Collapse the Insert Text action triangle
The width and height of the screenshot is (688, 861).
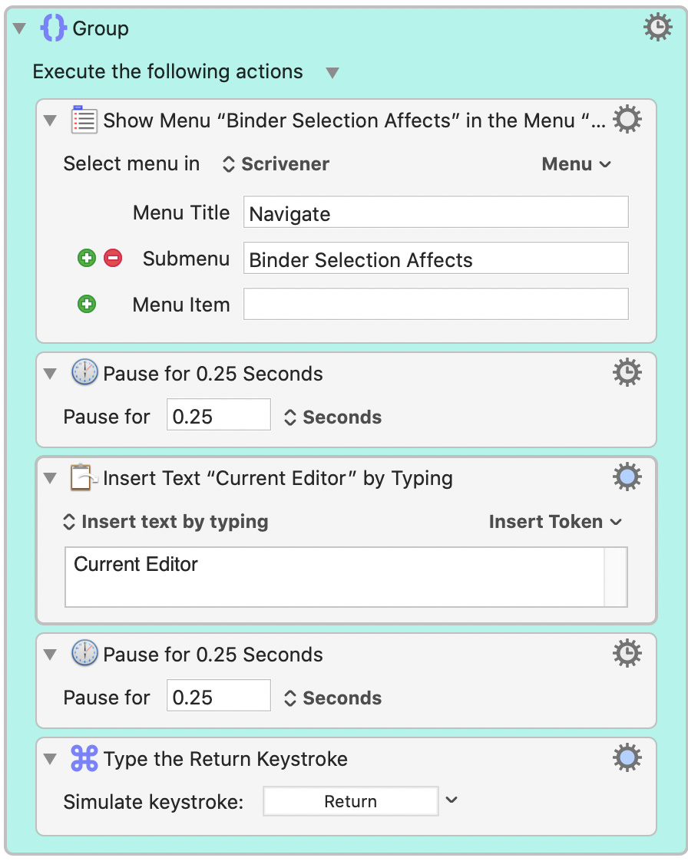[x=50, y=478]
